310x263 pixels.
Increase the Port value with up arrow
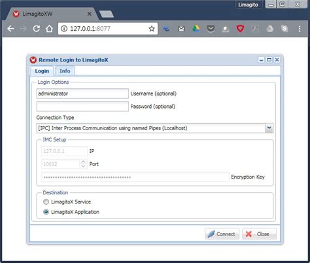pos(83,162)
